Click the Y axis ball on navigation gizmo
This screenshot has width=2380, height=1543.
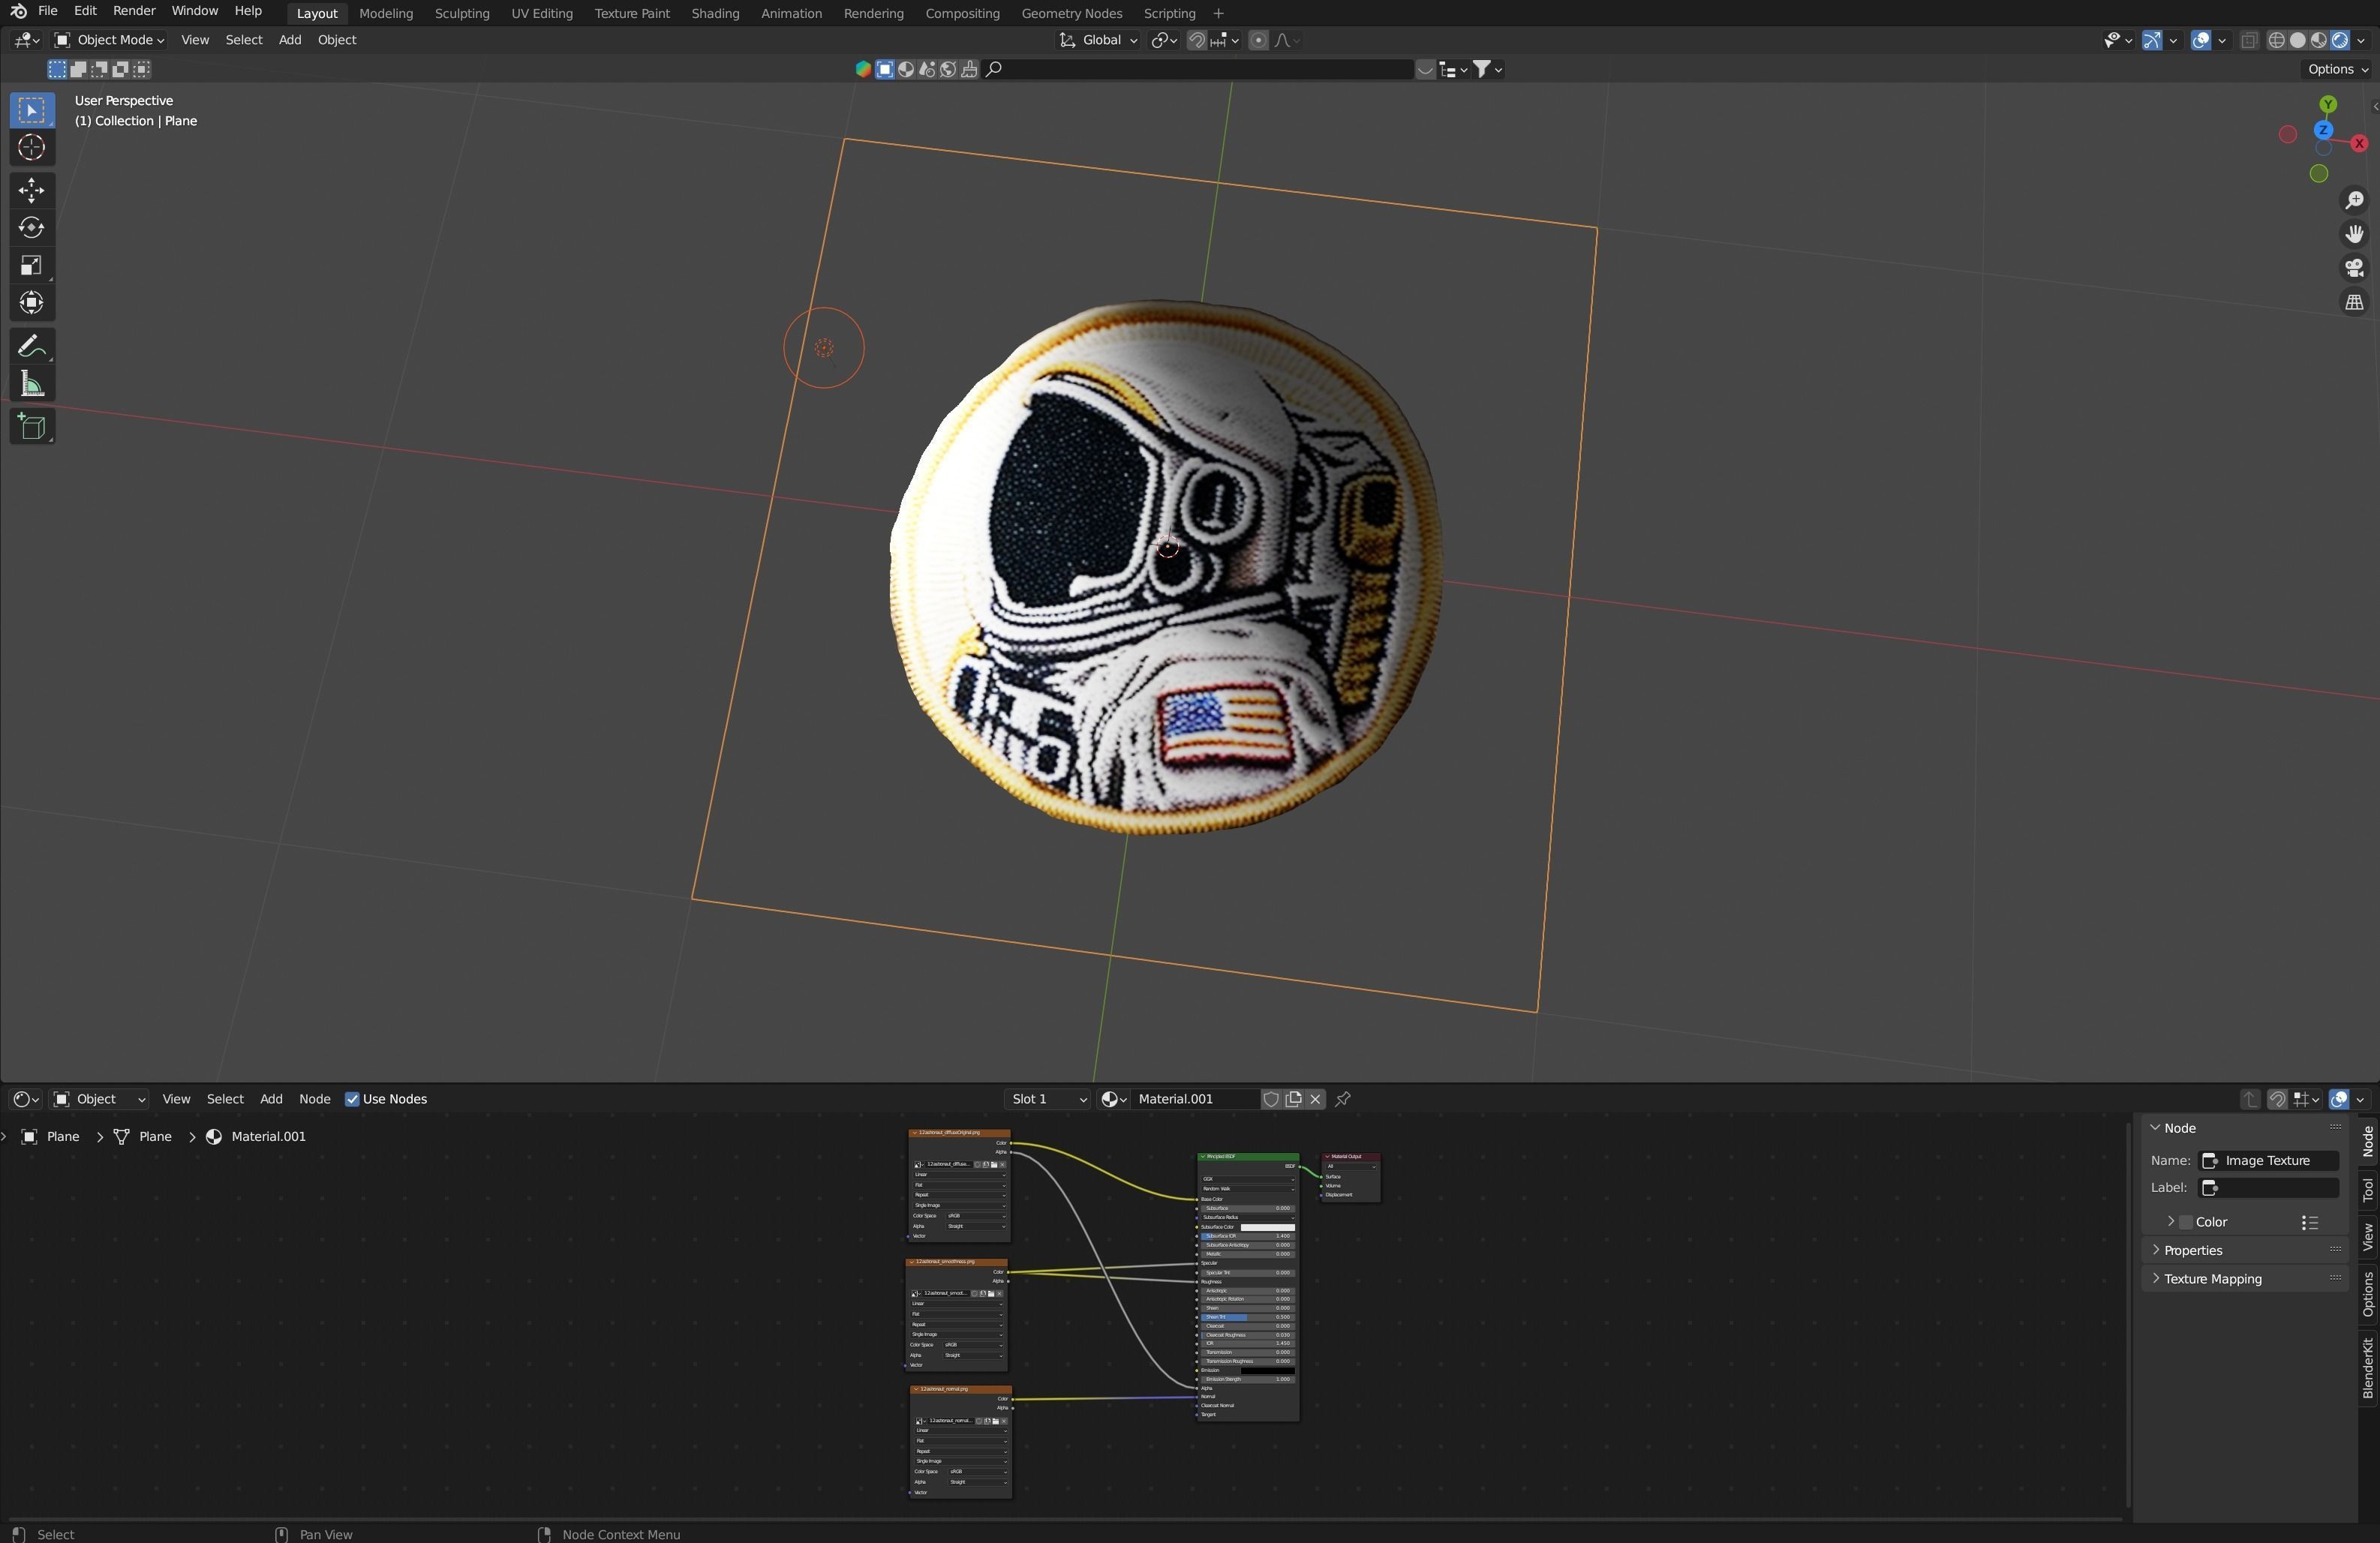2328,104
